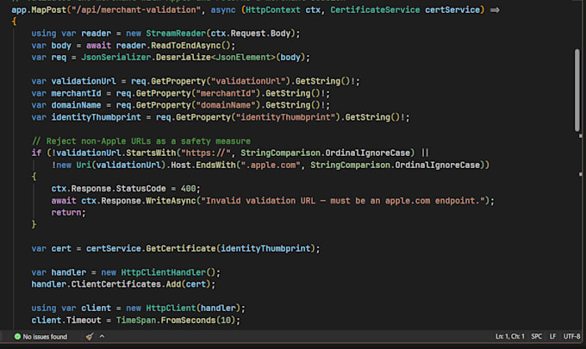Open the code cleanup broom icon

pyautogui.click(x=90, y=337)
